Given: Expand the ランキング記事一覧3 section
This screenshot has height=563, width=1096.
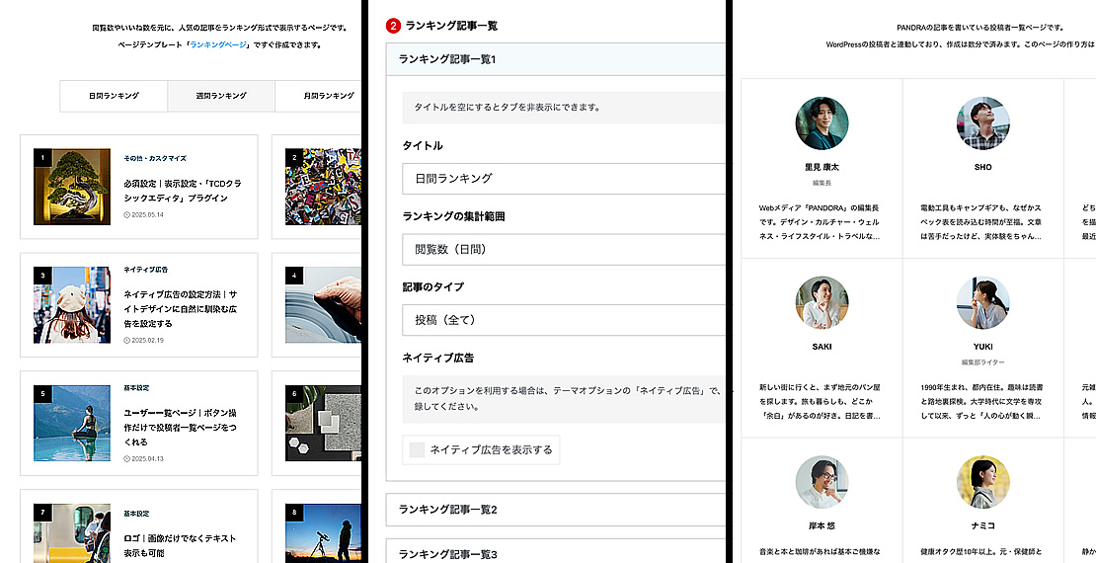Looking at the screenshot, I should 556,552.
